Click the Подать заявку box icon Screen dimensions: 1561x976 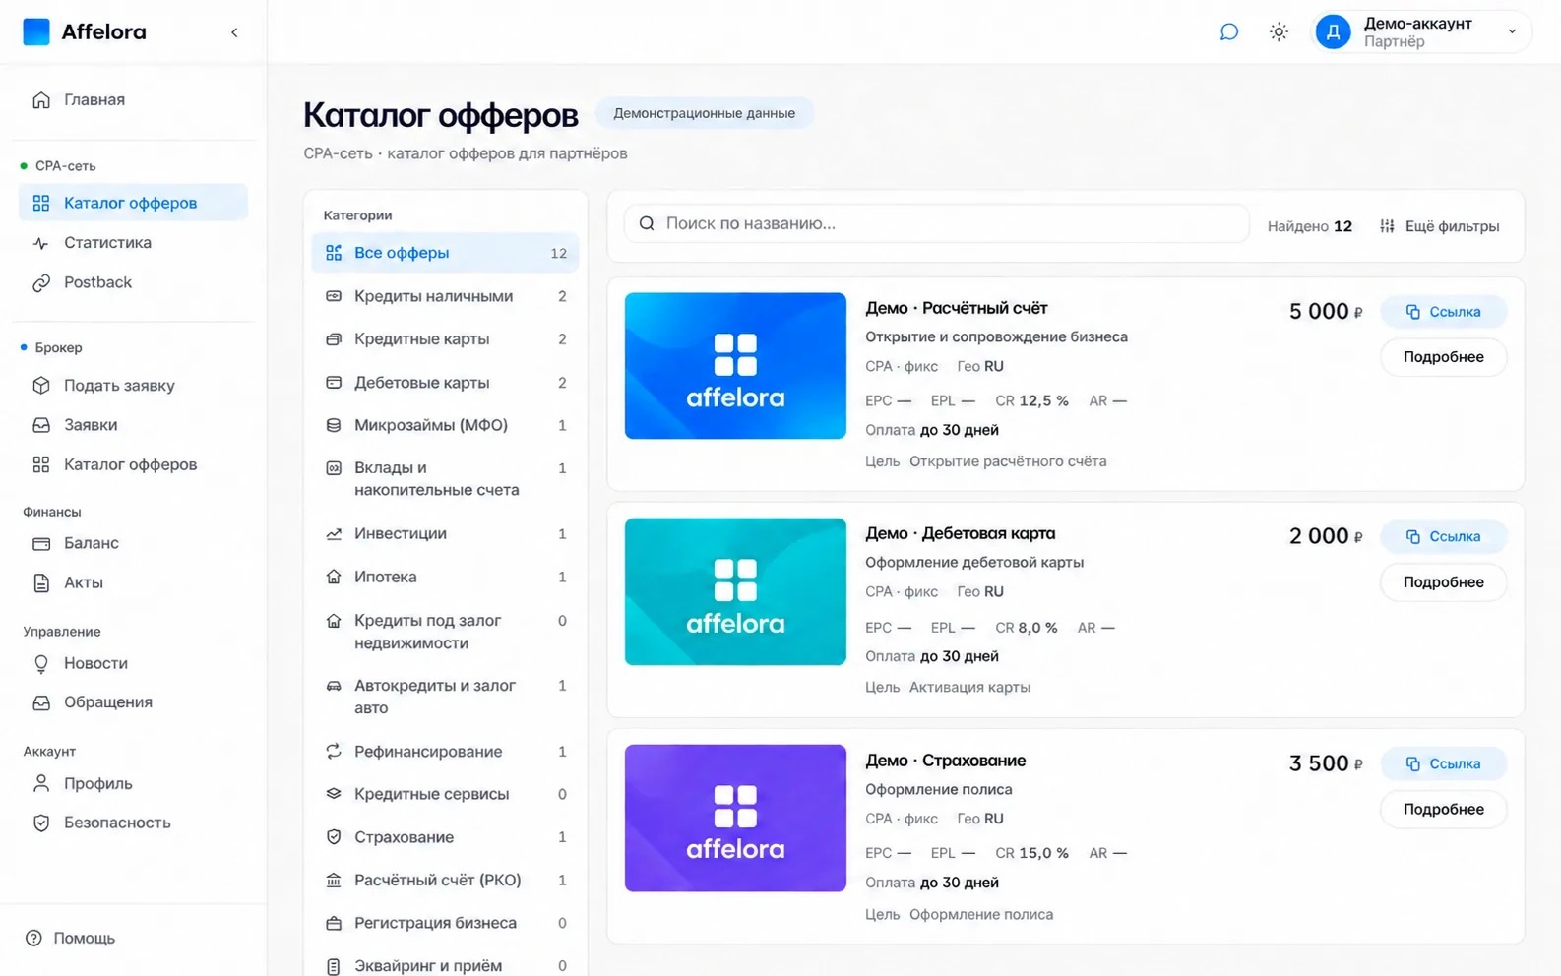[x=41, y=386]
